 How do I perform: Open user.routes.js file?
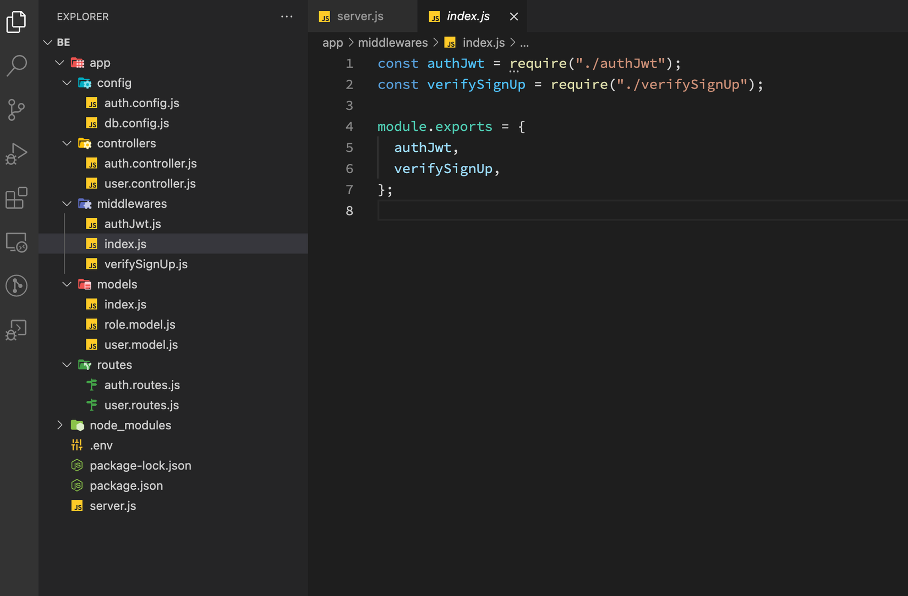click(173, 405)
